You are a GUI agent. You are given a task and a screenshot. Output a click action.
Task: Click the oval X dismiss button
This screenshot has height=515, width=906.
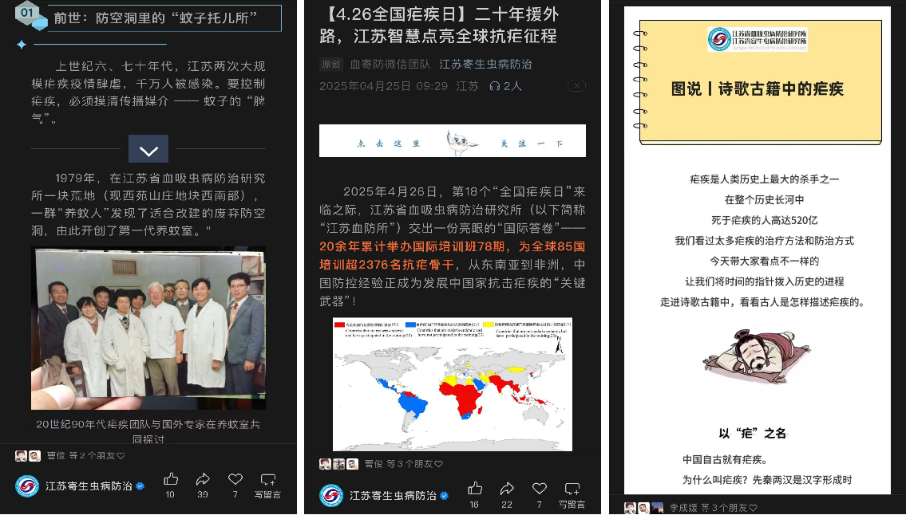pos(576,86)
